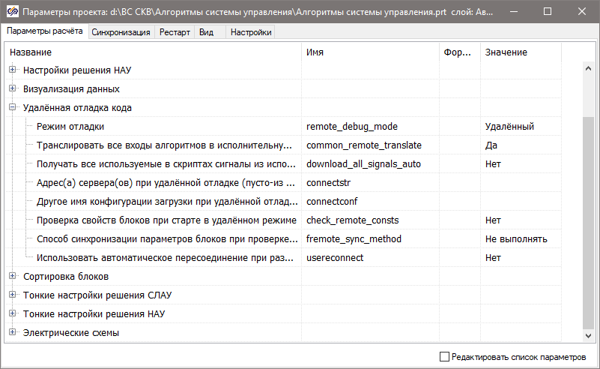
Task: Expand the 'Электрические схемы' section
Action: (13, 333)
